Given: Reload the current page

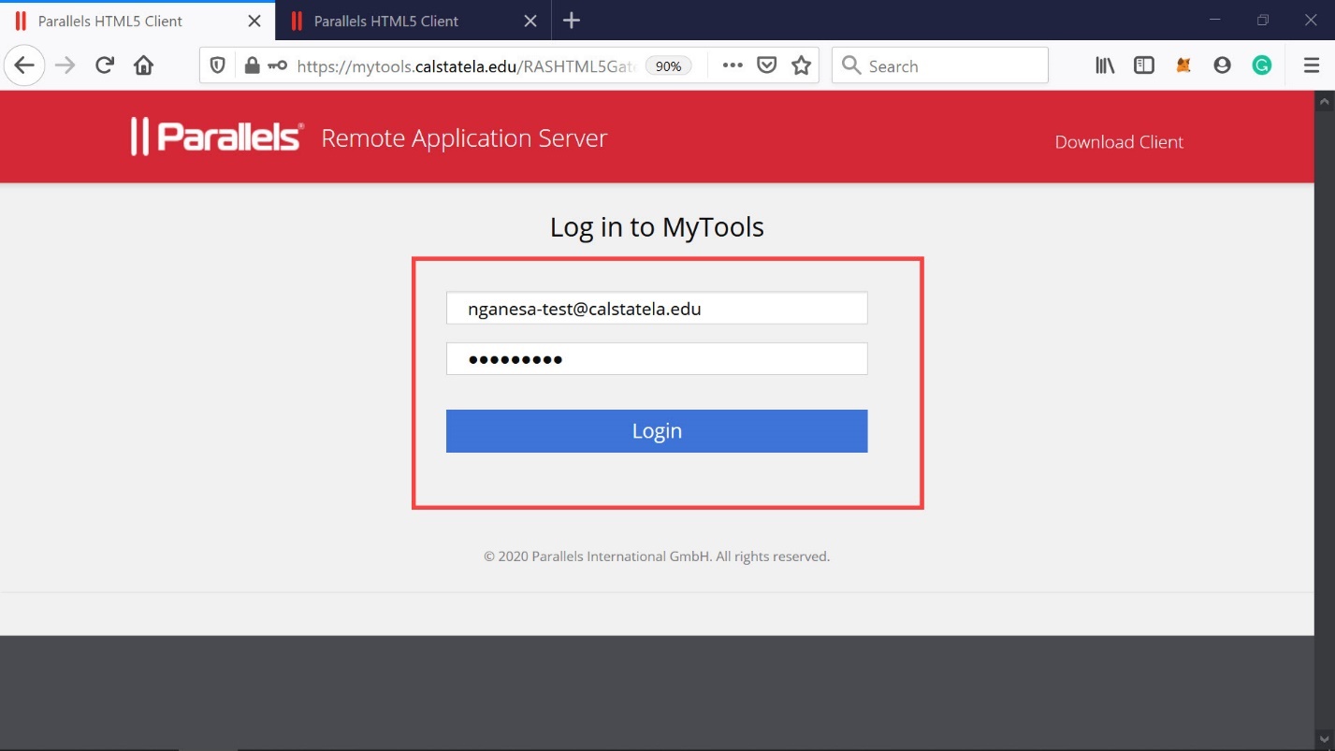Looking at the screenshot, I should point(105,65).
